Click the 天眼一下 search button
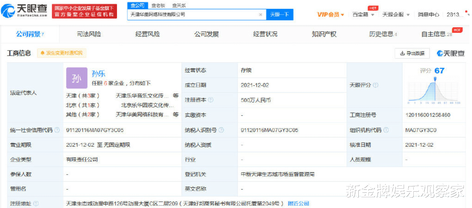472x208 pixels. point(280,14)
